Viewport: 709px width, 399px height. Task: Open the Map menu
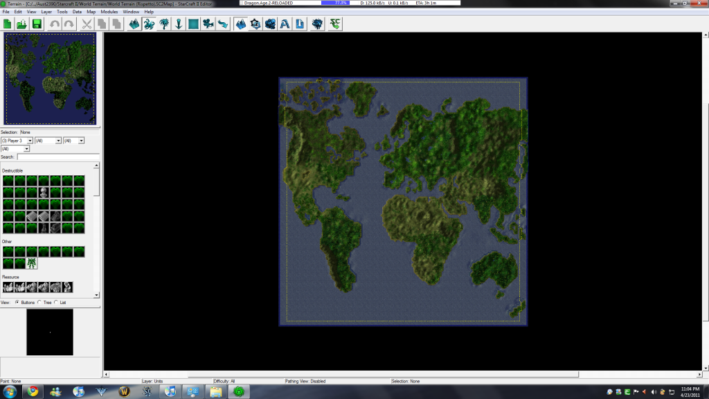click(91, 12)
